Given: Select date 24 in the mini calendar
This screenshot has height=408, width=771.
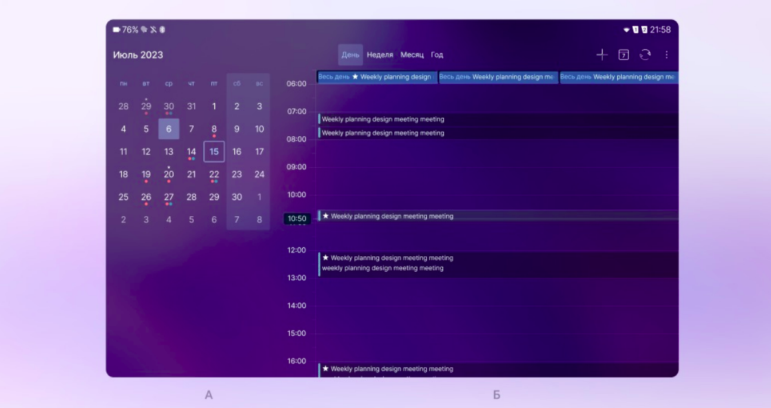Looking at the screenshot, I should [259, 174].
